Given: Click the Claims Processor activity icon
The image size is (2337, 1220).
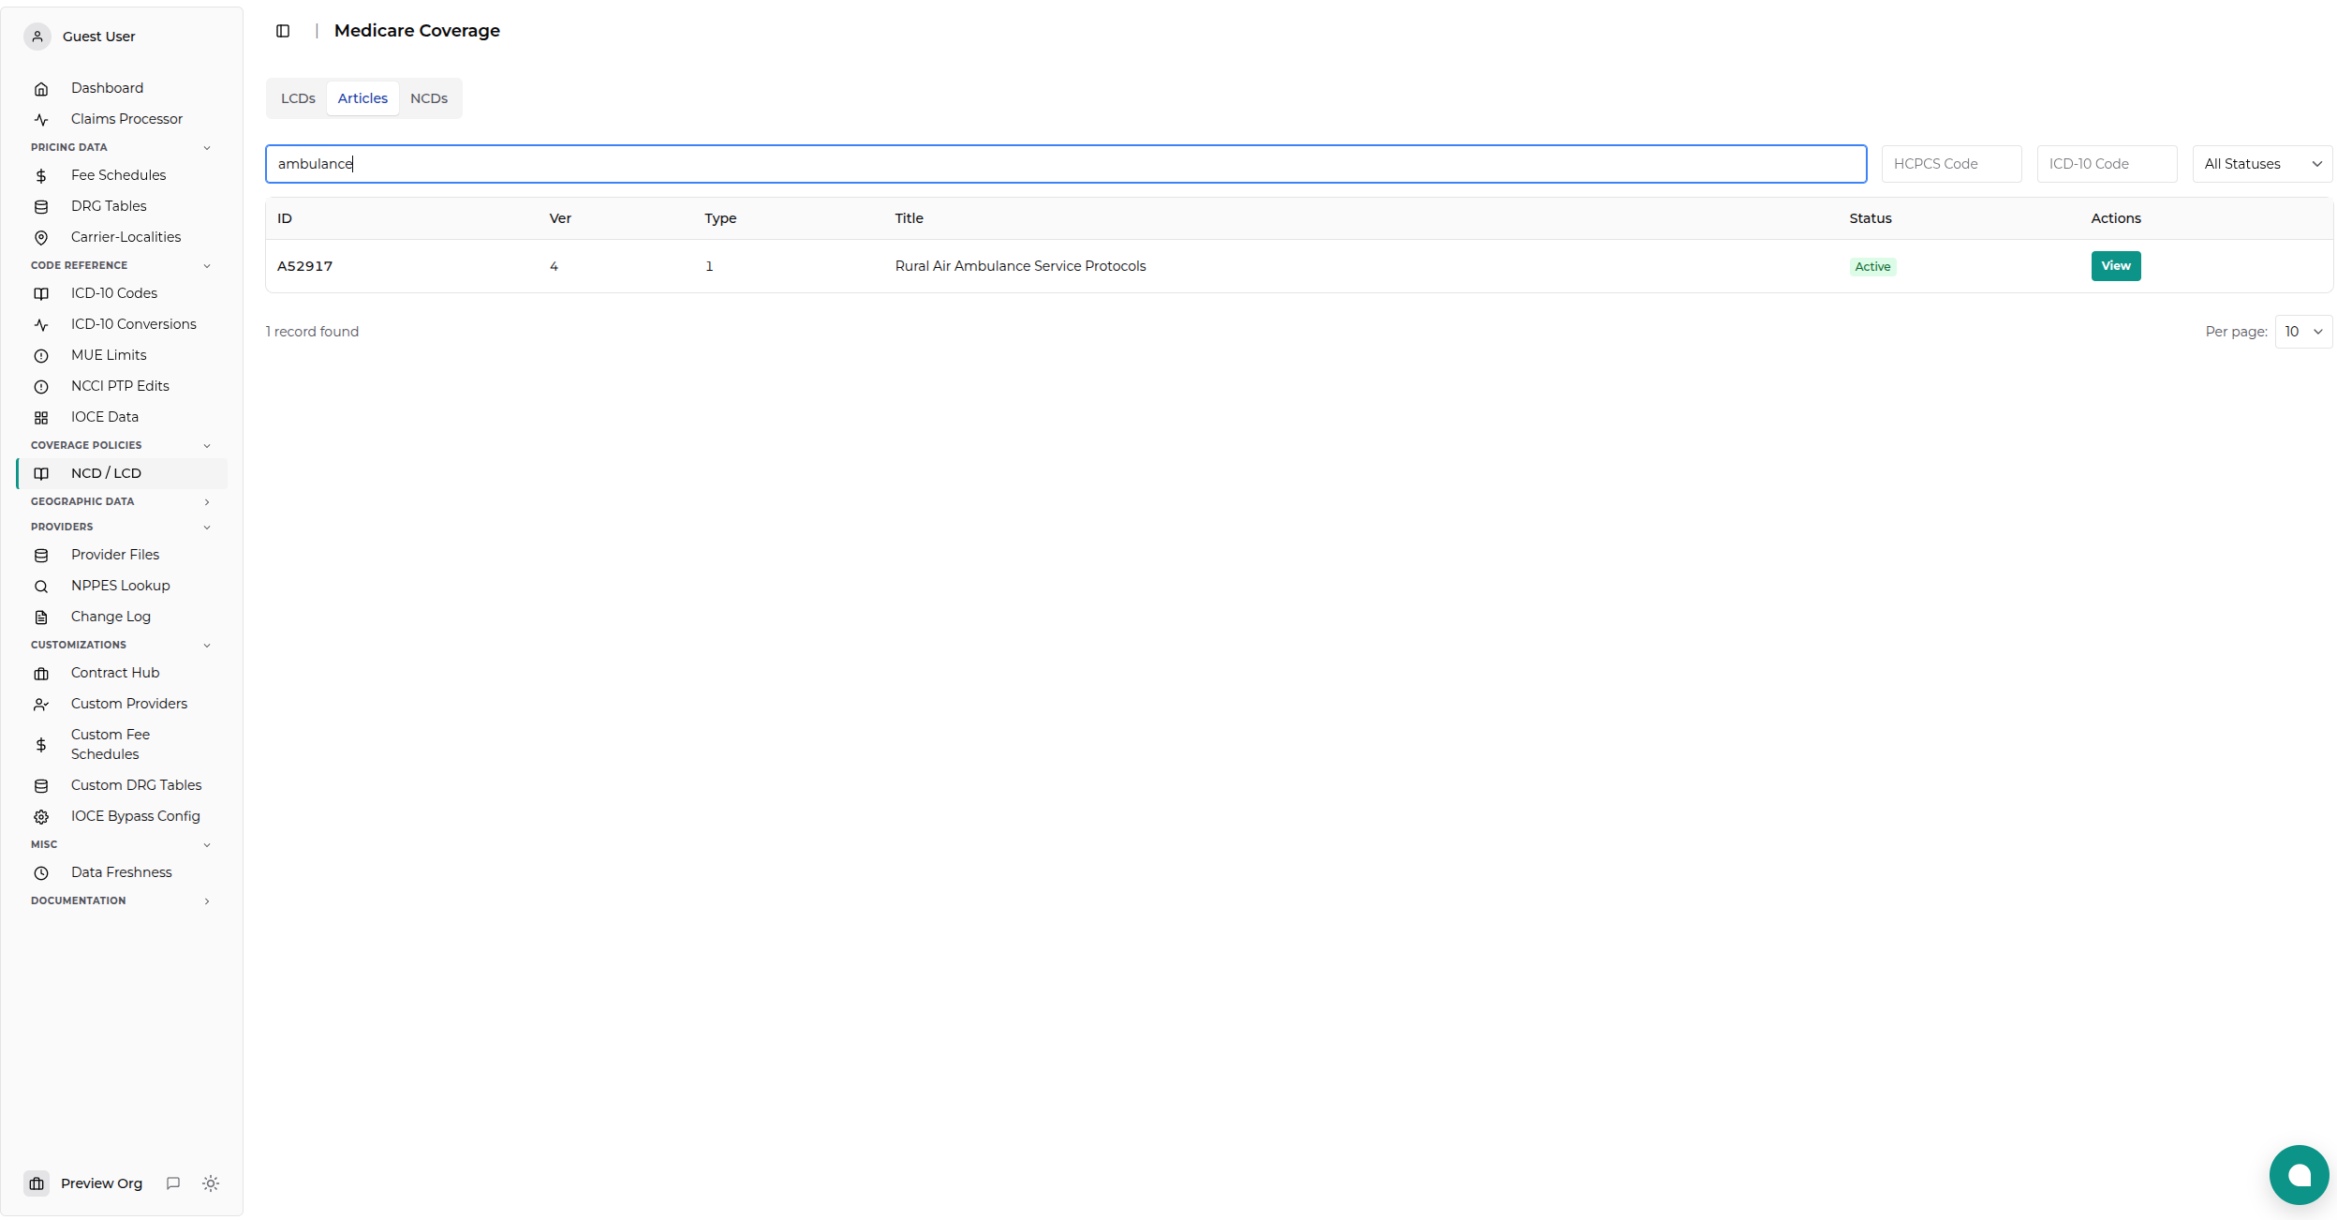Looking at the screenshot, I should (41, 120).
